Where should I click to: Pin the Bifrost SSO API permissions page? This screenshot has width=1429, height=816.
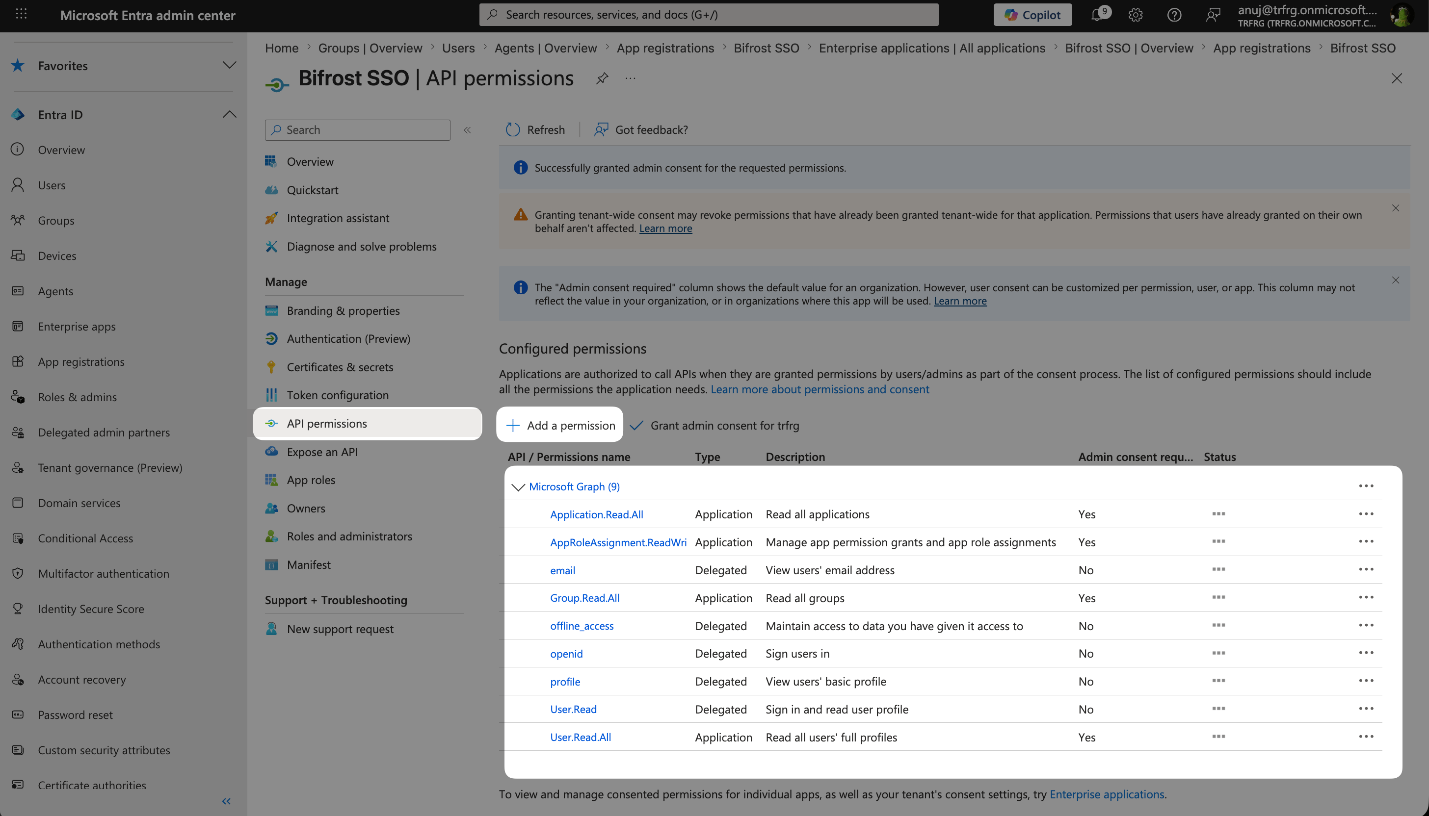(x=602, y=78)
